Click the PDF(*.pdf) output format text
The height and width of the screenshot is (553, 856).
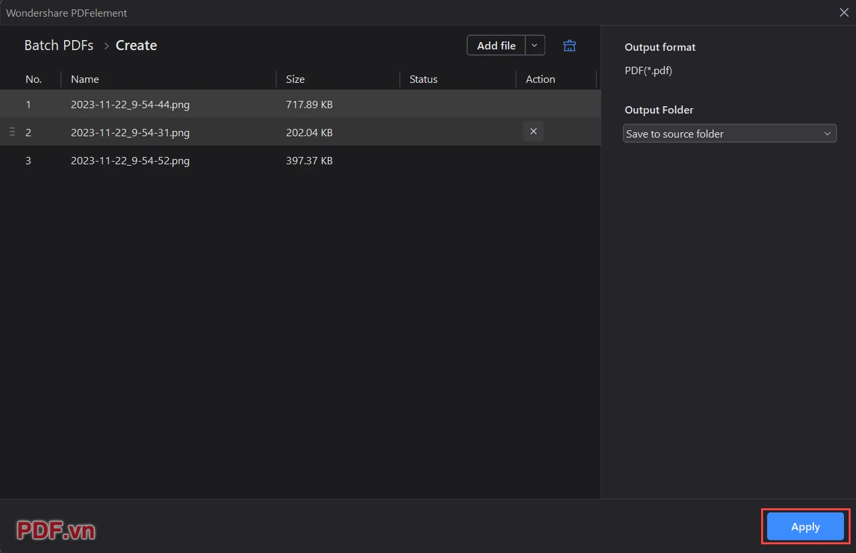[648, 71]
